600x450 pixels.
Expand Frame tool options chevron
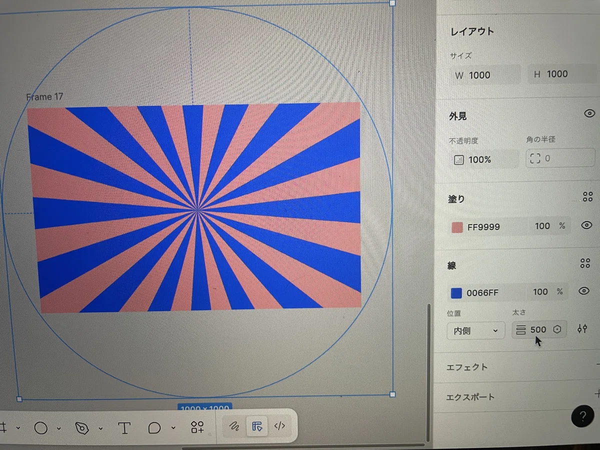pyautogui.click(x=18, y=428)
